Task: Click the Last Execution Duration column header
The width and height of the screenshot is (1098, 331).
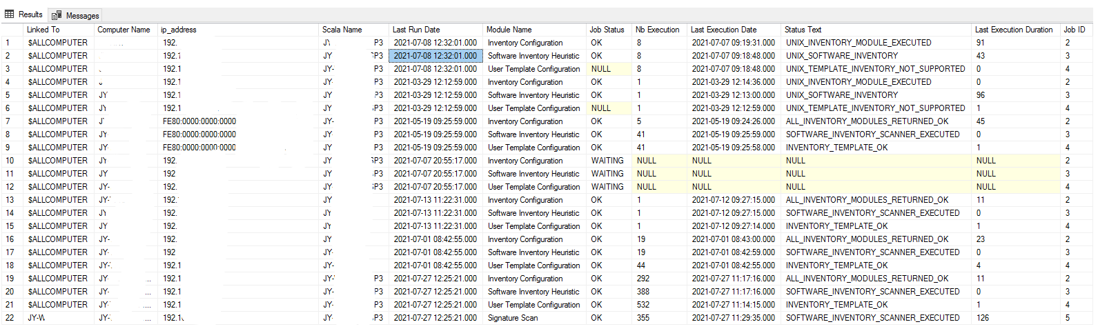Action: (1013, 30)
